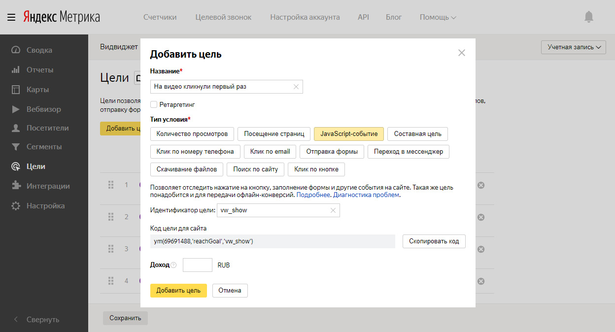The height and width of the screenshot is (332, 615).
Task: Click the Вебвизор play icon
Action: (16, 109)
